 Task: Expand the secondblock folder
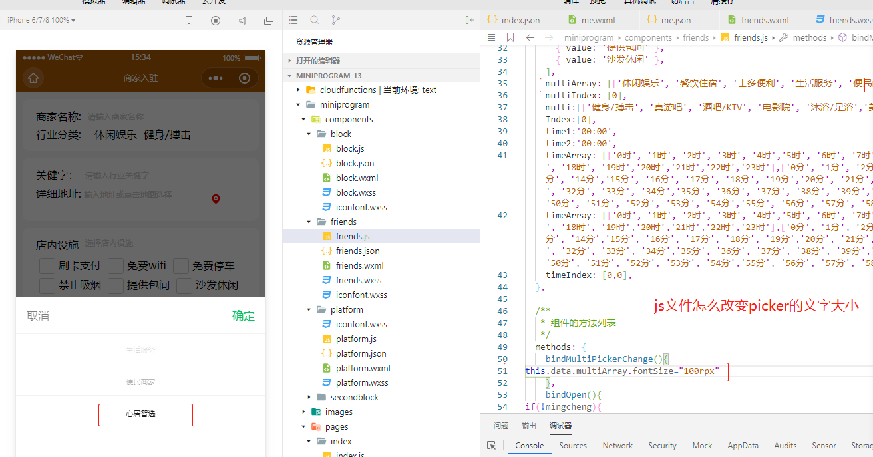(x=309, y=397)
